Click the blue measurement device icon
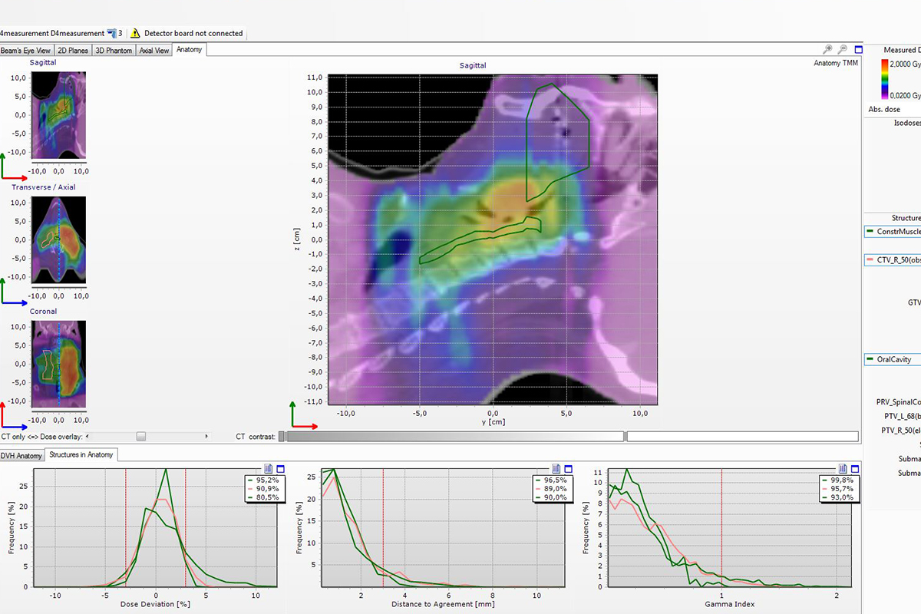 click(111, 33)
